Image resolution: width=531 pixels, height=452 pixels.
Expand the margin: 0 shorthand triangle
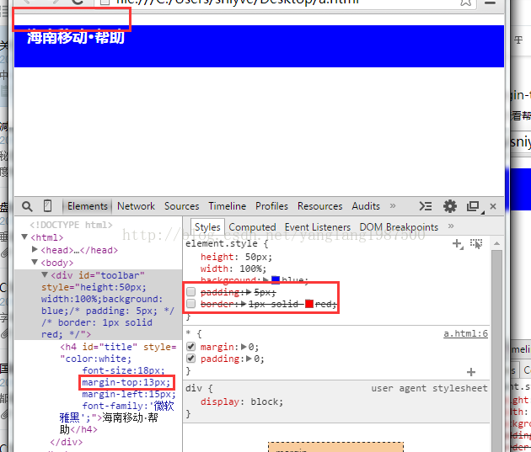tap(244, 347)
